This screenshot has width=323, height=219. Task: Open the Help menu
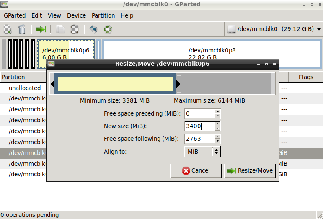pos(127,15)
